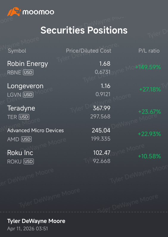Screen dimensions: 168x237
Task: Click the Securities Positions title
Action: [84, 30]
